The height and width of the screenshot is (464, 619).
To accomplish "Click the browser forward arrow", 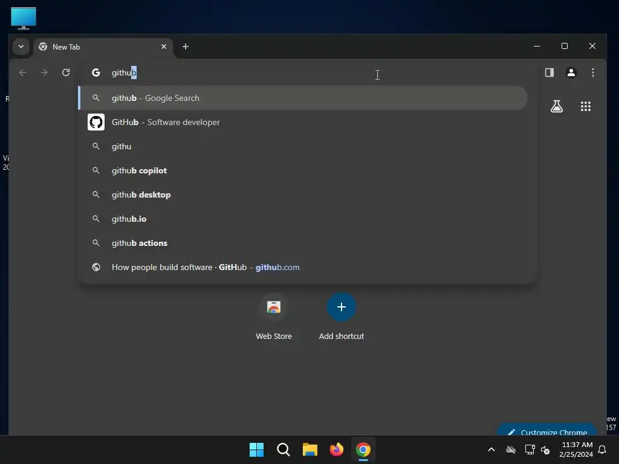I will tap(44, 72).
